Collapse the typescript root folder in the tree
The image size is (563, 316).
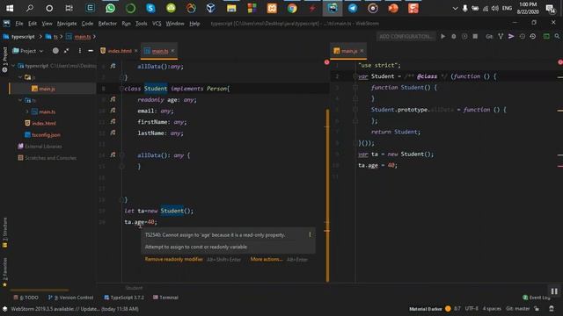pyautogui.click(x=13, y=66)
